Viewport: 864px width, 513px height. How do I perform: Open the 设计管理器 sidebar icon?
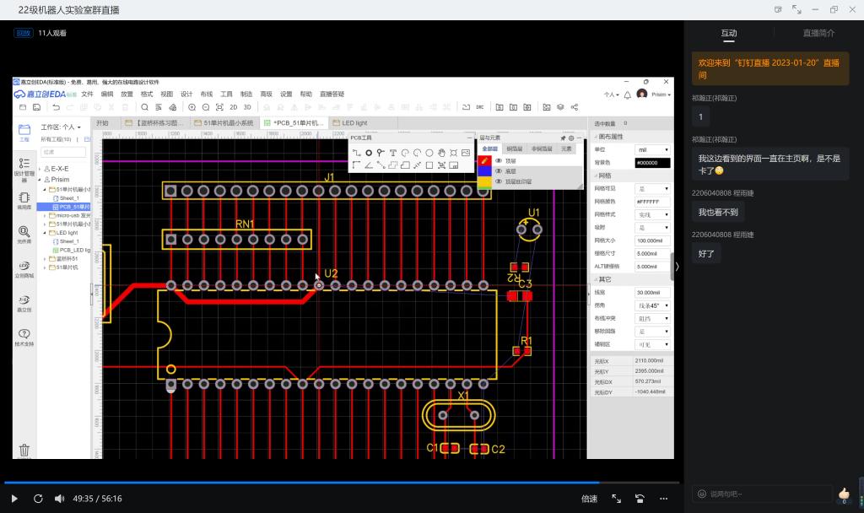tap(24, 167)
